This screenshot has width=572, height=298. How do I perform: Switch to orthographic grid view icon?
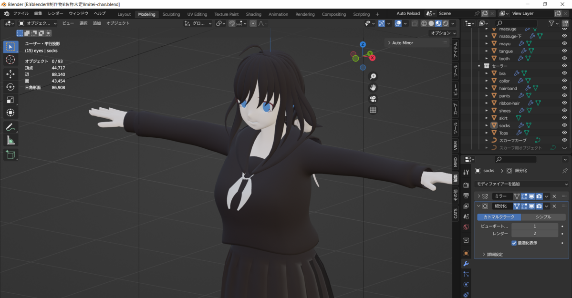(373, 110)
